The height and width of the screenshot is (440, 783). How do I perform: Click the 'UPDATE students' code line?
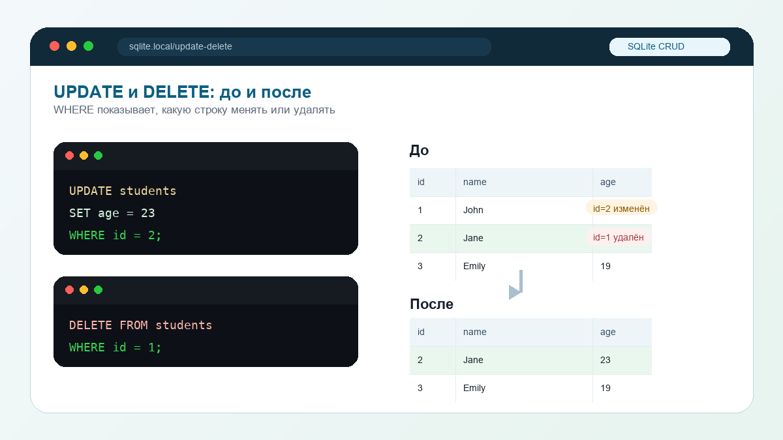coord(123,191)
